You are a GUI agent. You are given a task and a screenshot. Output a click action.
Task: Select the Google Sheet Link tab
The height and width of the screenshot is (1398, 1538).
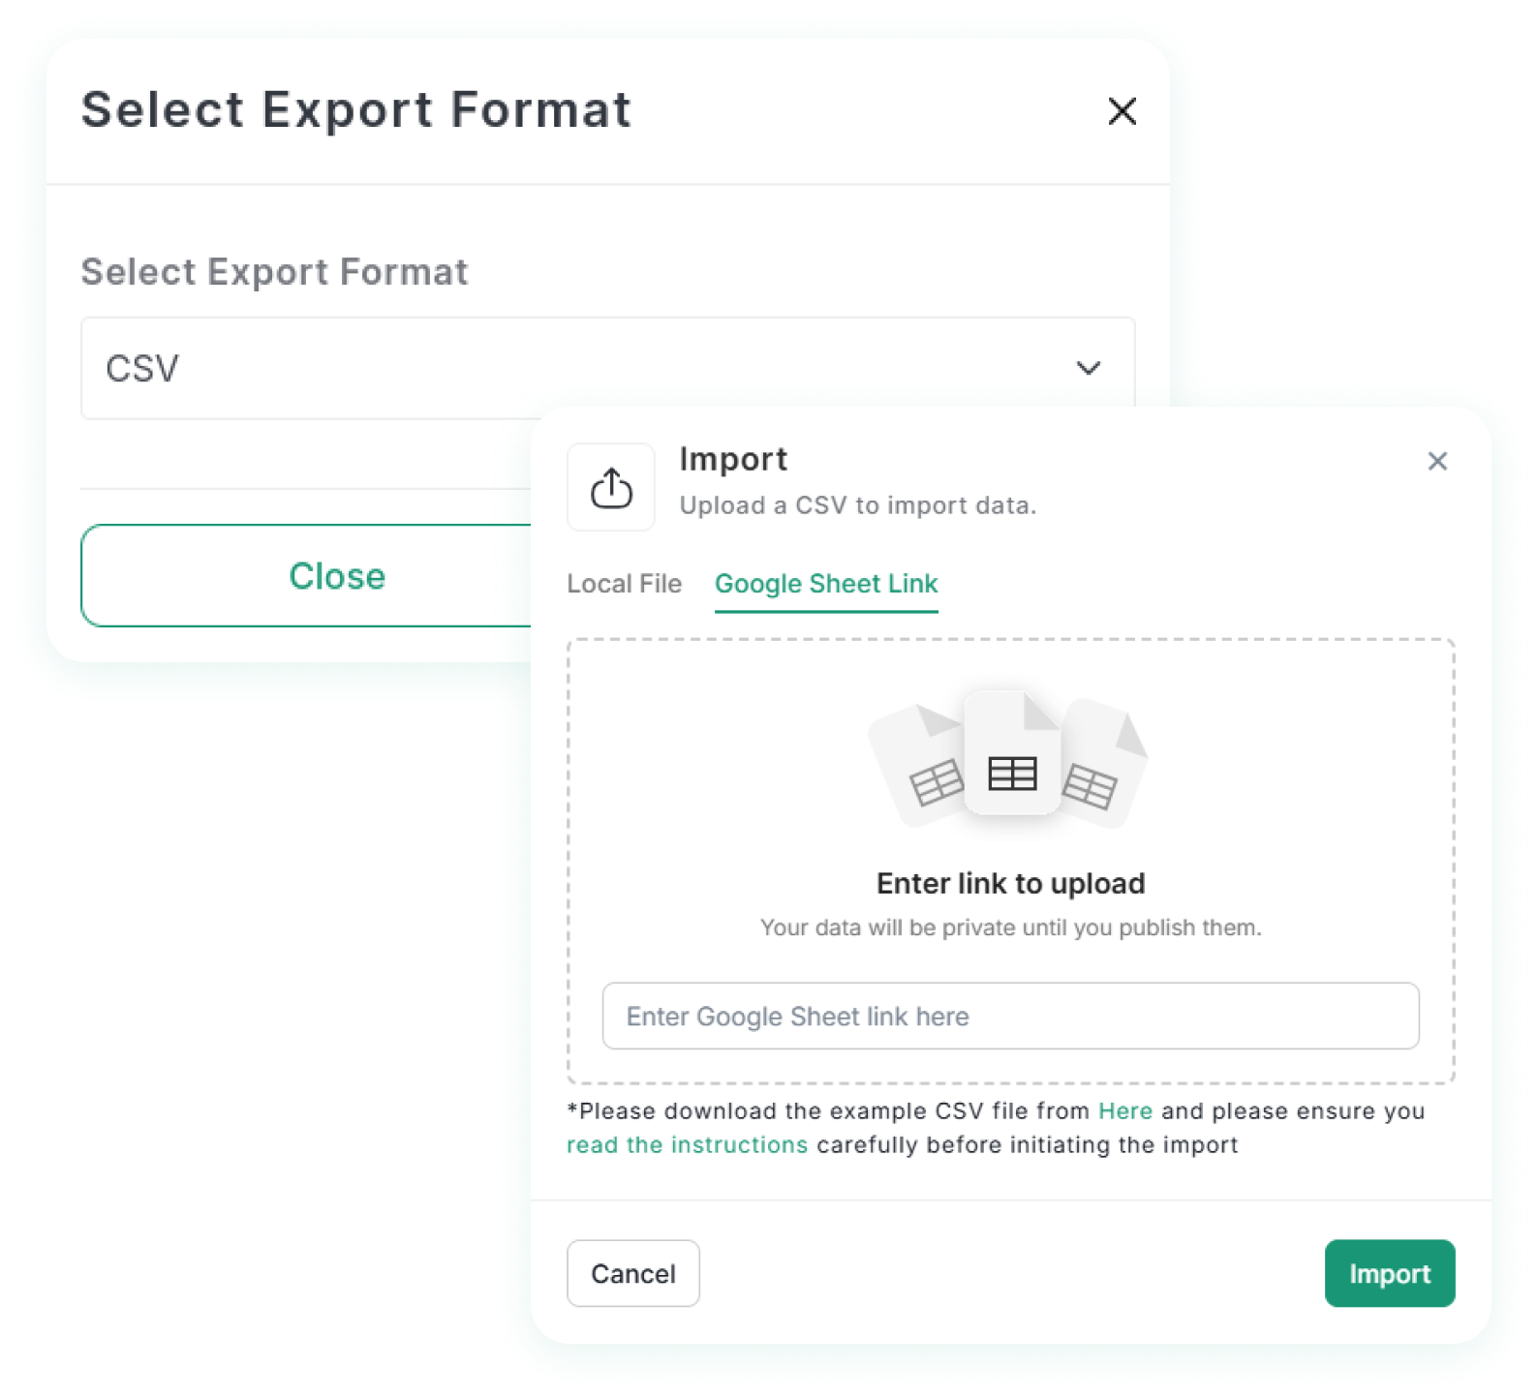[826, 584]
